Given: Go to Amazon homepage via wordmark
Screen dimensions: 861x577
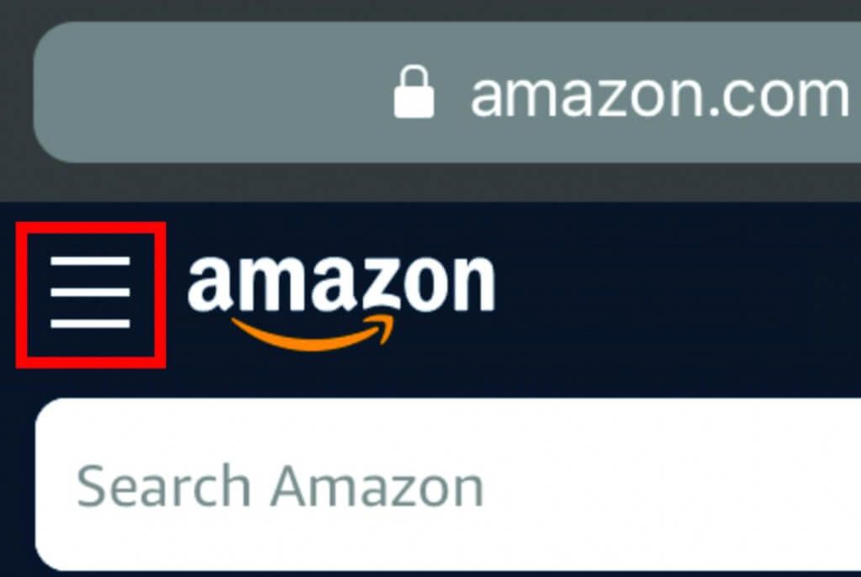Looking at the screenshot, I should pos(341,301).
